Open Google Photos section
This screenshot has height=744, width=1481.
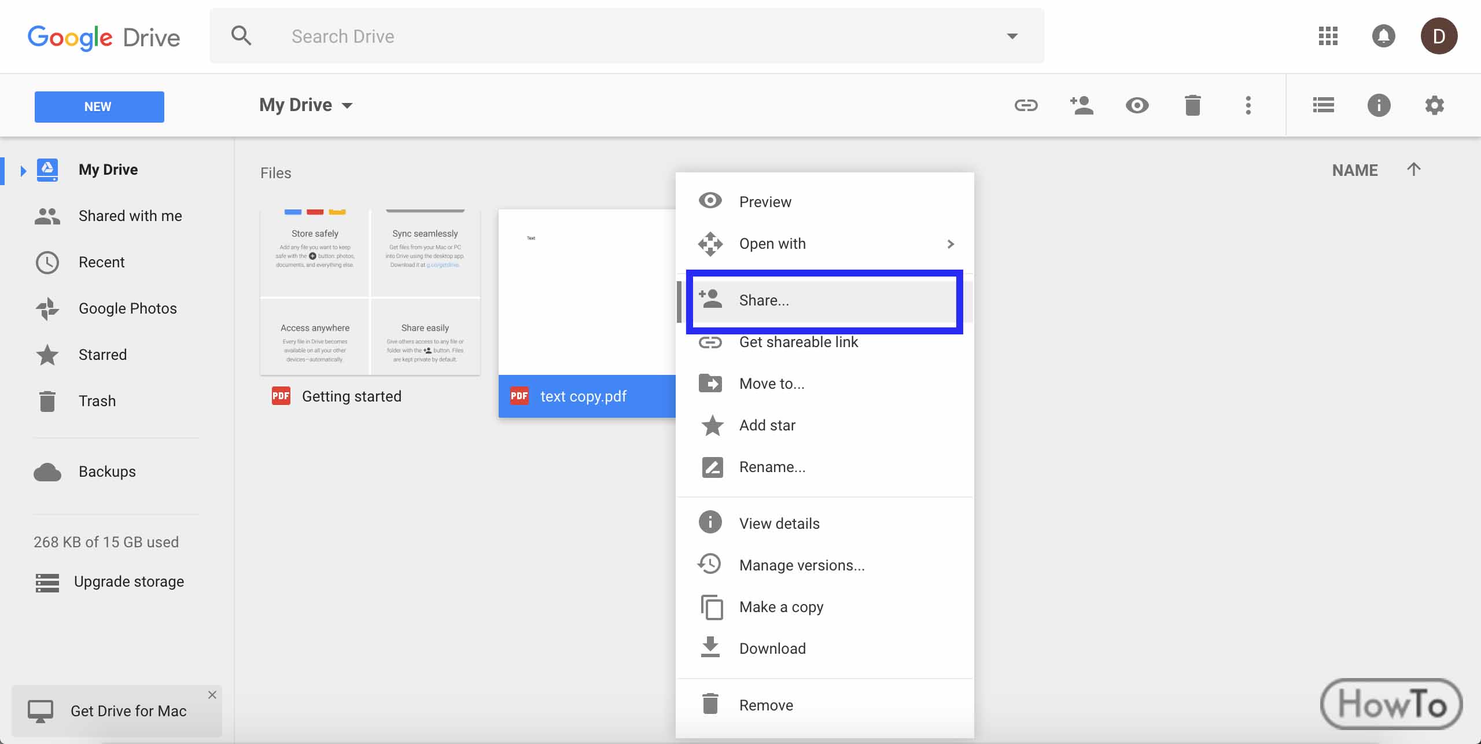pos(127,308)
